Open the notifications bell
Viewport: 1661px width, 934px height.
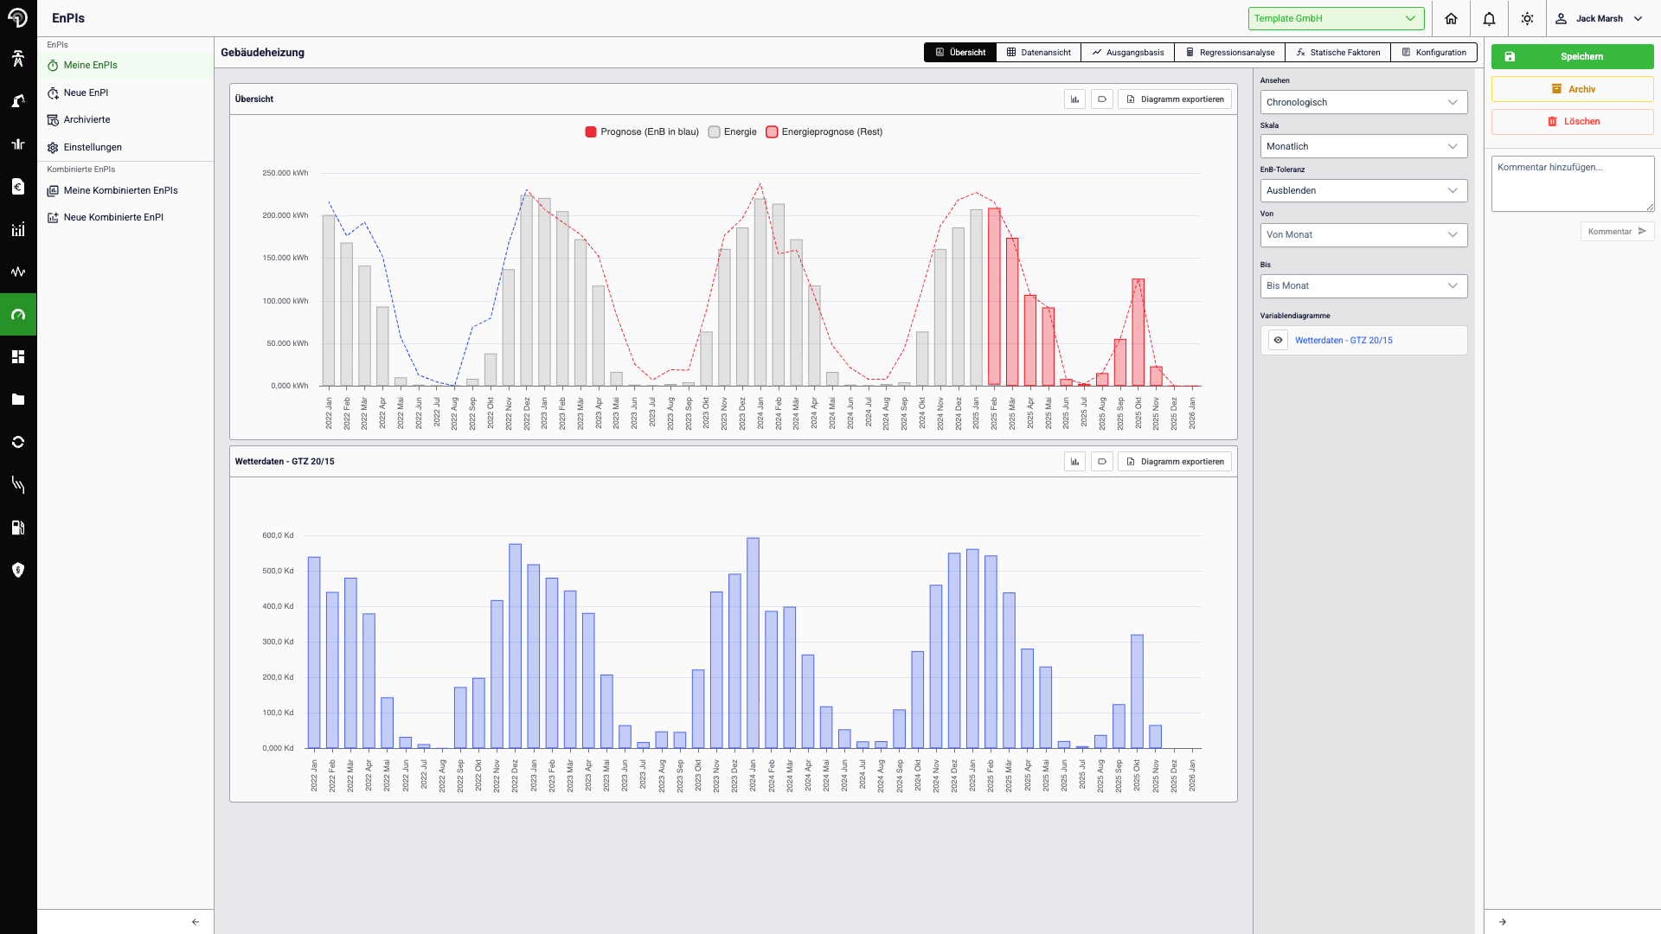1489,18
